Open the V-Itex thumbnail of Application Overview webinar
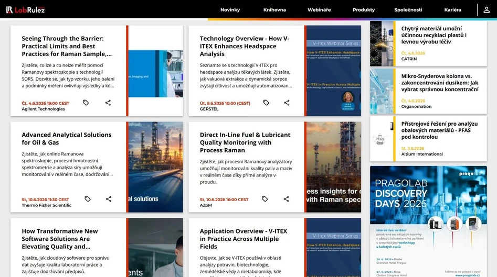Viewport: 497px width, 277px height. [x=334, y=248]
